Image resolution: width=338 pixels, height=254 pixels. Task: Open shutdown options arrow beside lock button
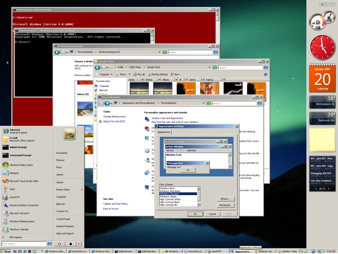(x=79, y=244)
